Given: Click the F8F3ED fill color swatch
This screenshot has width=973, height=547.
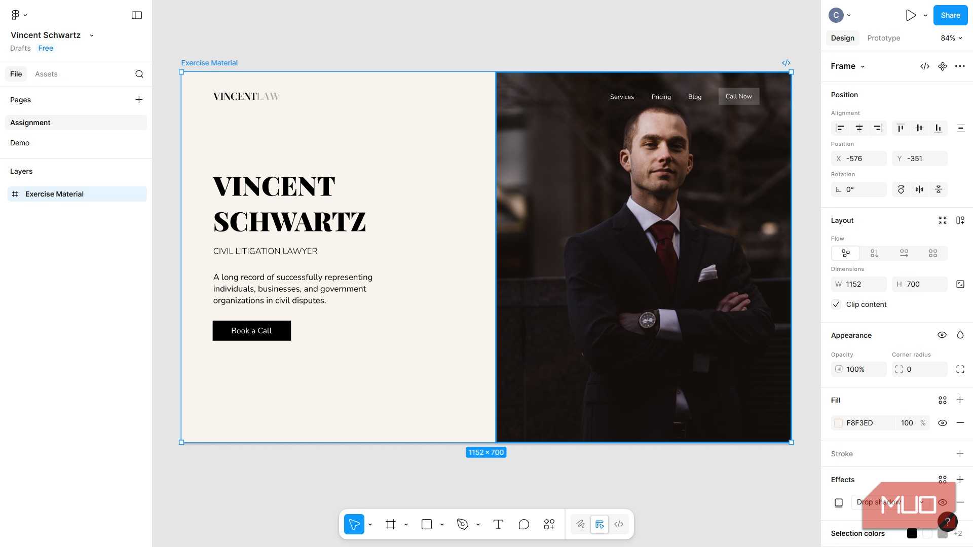Looking at the screenshot, I should click(x=839, y=423).
